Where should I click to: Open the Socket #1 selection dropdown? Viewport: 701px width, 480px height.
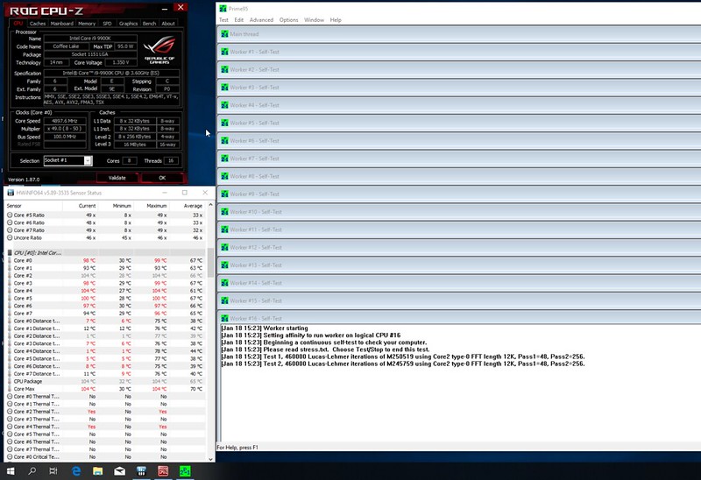pos(67,161)
